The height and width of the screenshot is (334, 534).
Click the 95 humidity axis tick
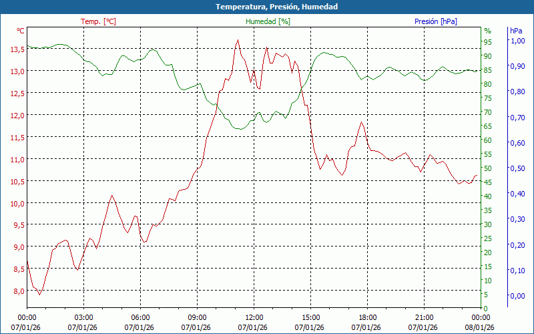click(487, 41)
